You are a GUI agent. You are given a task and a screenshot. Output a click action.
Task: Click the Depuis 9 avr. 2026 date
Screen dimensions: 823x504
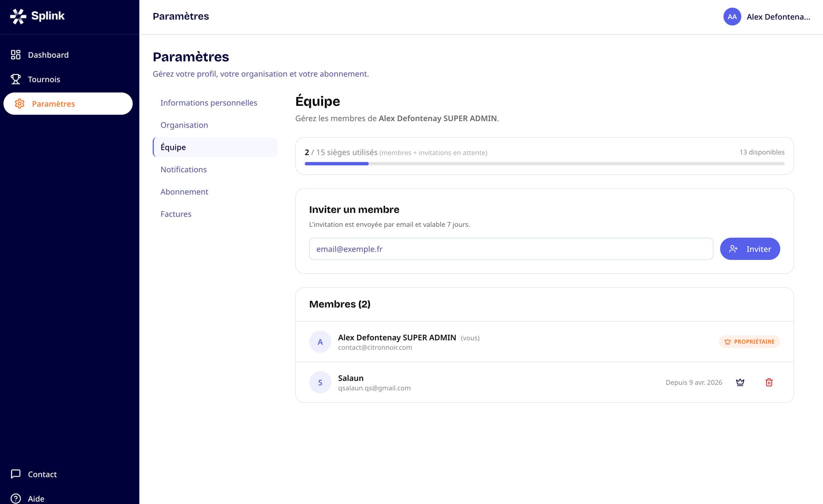(694, 382)
